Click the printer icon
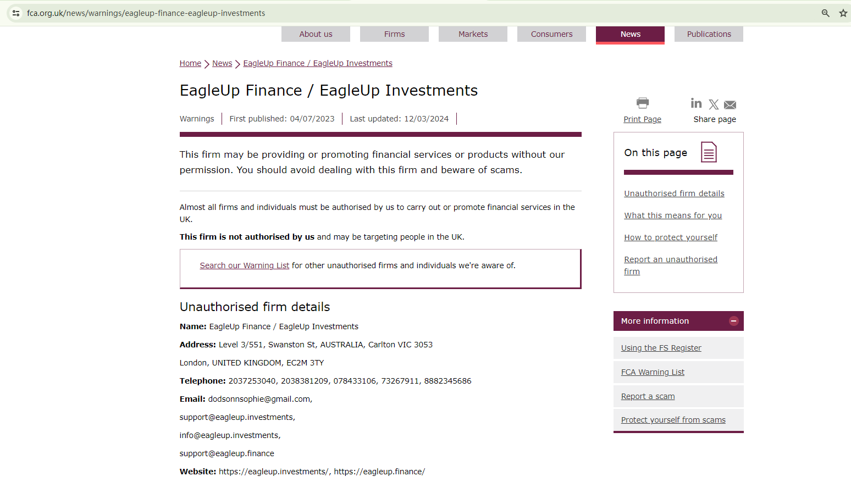 (642, 103)
